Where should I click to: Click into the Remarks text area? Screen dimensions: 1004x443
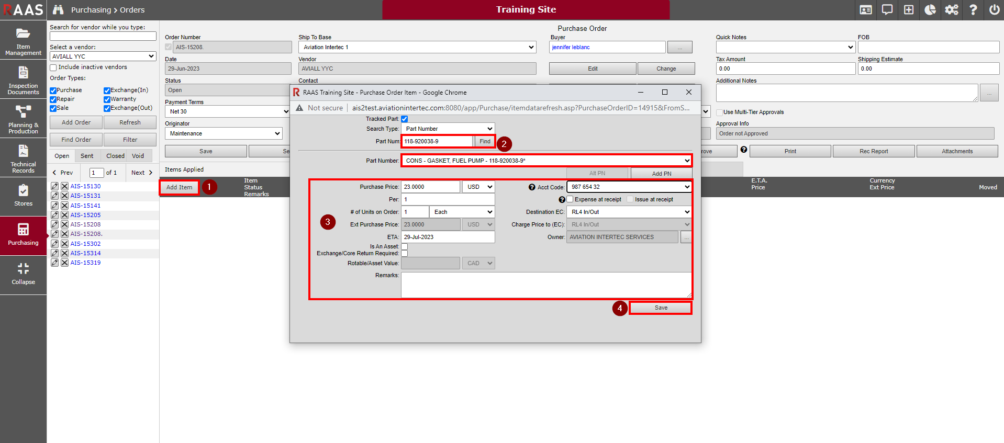[x=545, y=285]
